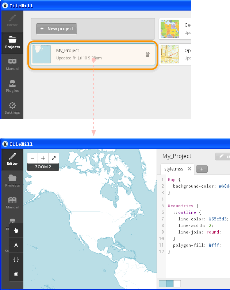Open Settings gear in the upper sidebar

coord(12,107)
